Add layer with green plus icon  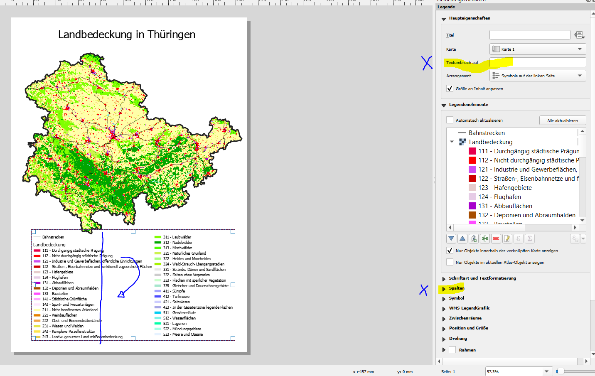coord(485,238)
